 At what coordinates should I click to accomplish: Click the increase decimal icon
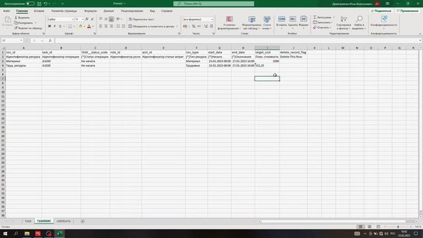206,26
